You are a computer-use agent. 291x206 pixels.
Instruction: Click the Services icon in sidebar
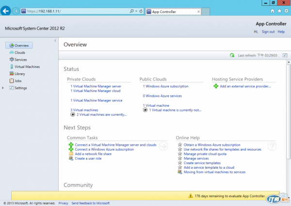(12, 59)
